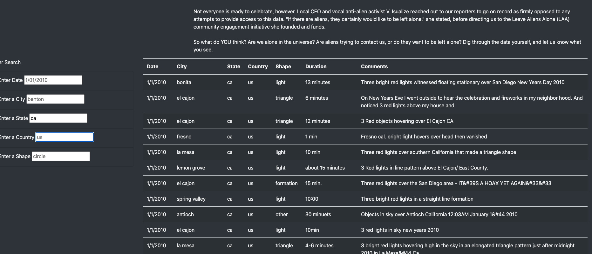Click the City column header

point(182,66)
